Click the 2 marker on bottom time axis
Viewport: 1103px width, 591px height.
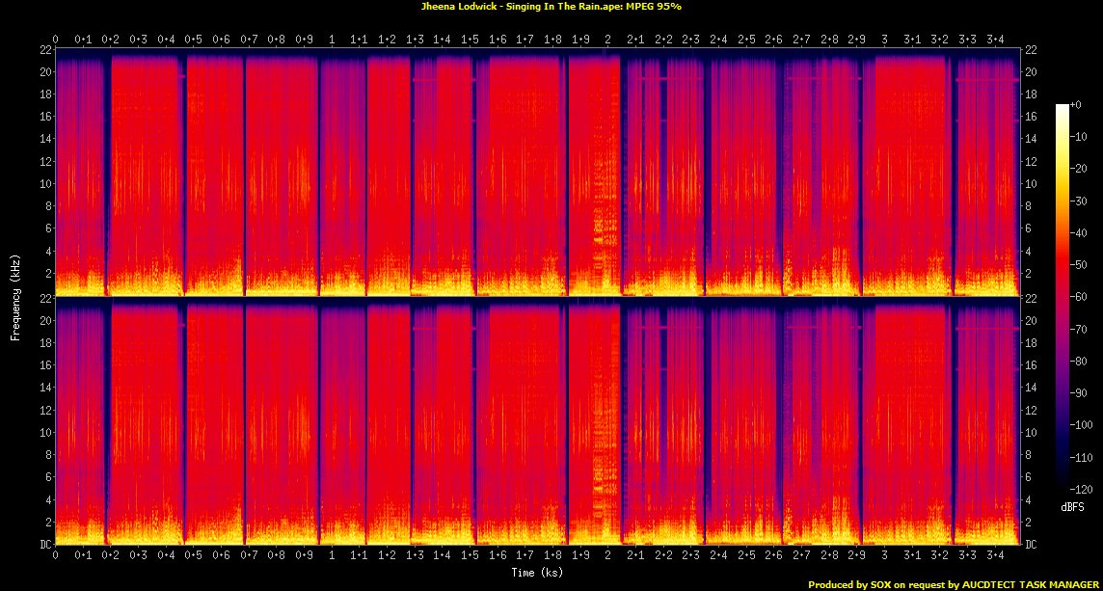(608, 556)
